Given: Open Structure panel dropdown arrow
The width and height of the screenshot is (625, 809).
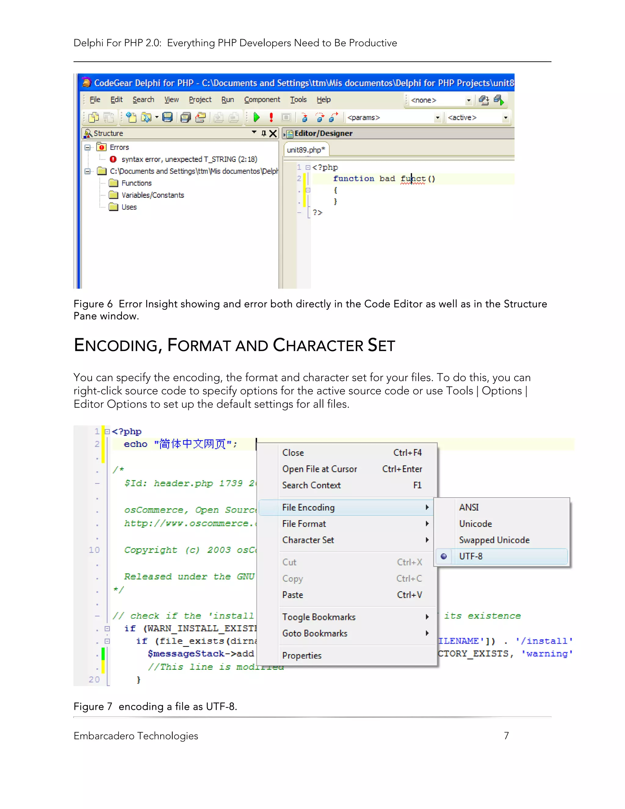Looking at the screenshot, I should 254,132.
